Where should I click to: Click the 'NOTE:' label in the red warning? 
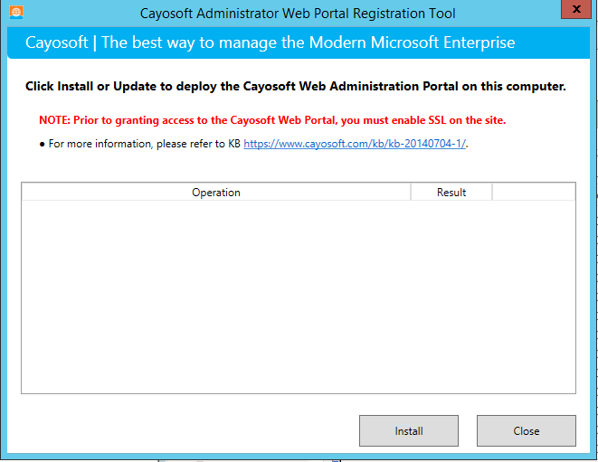[54, 120]
